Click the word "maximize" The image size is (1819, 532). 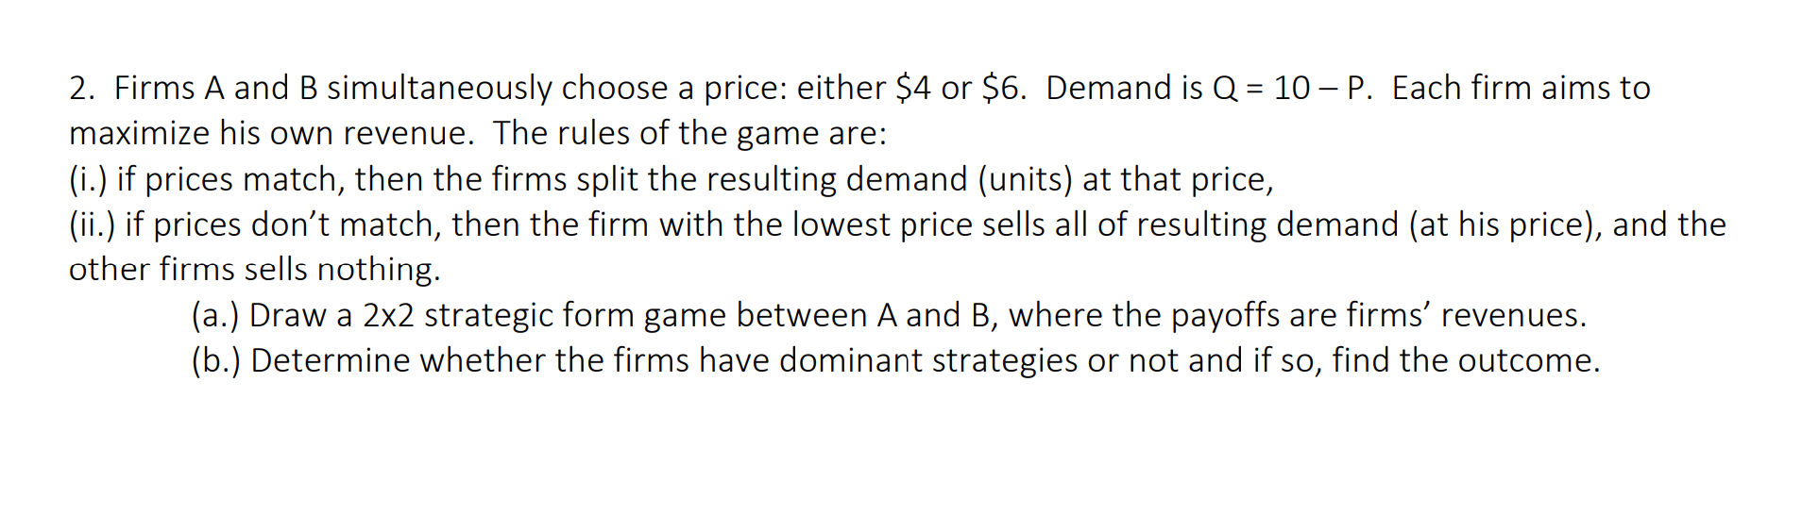pyautogui.click(x=139, y=134)
